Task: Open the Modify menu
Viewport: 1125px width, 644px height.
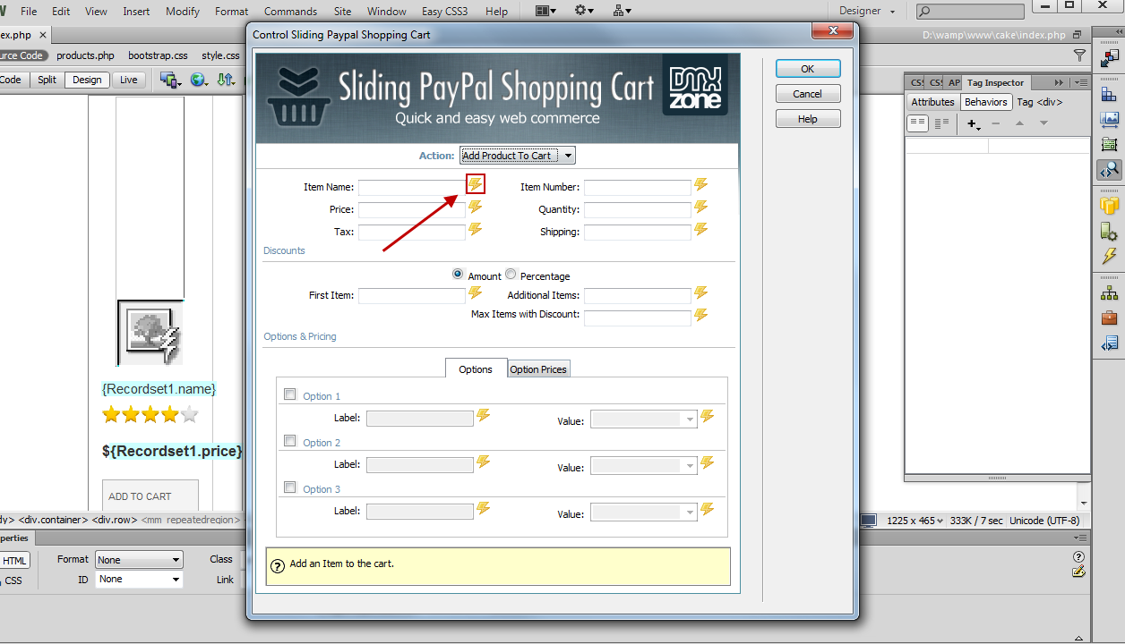Action: coord(183,12)
